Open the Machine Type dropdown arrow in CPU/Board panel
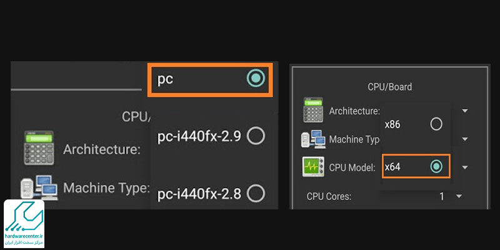500x250 pixels. [x=465, y=139]
